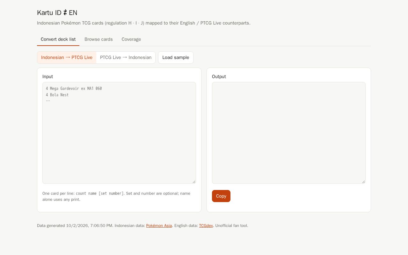Image resolution: width=408 pixels, height=255 pixels.
Task: Open the TCGdex link
Action: click(206, 226)
